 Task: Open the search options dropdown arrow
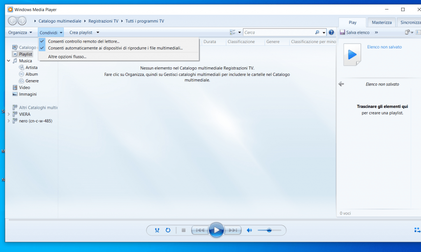(x=324, y=32)
